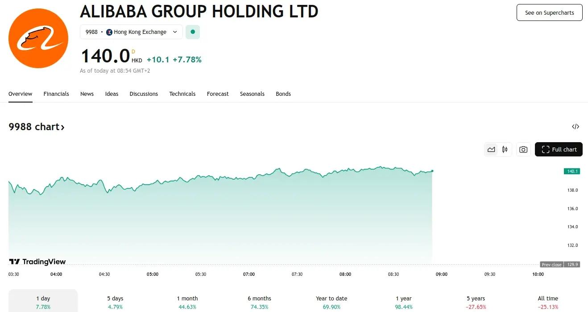588x312 pixels.
Task: Open the Full chart button
Action: 559,150
